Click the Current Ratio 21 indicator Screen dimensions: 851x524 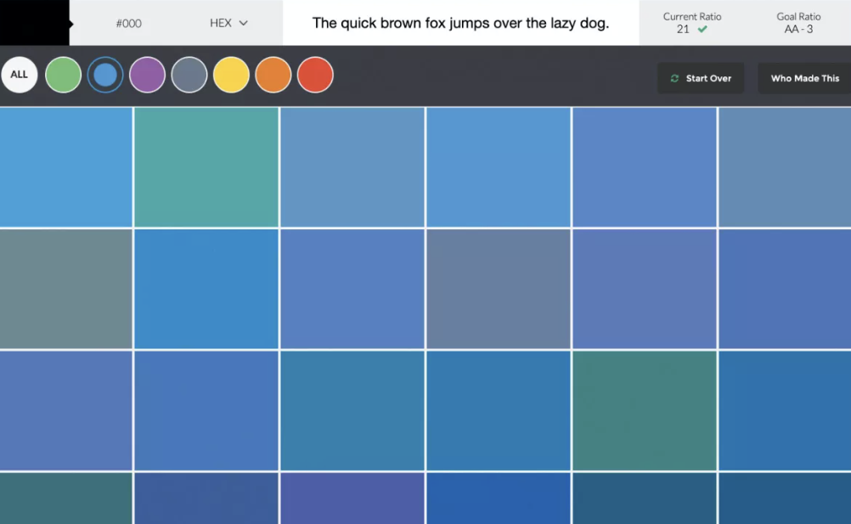click(691, 23)
